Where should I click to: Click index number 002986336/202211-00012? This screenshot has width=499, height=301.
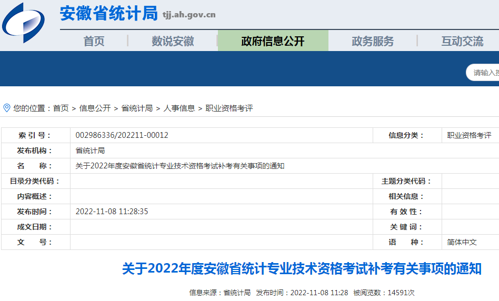tap(122, 135)
